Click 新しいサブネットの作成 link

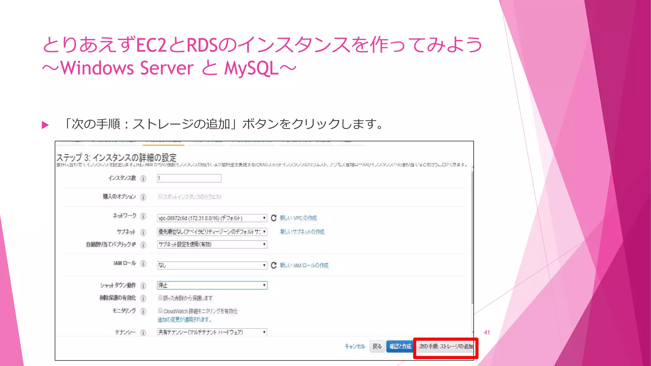(x=302, y=232)
